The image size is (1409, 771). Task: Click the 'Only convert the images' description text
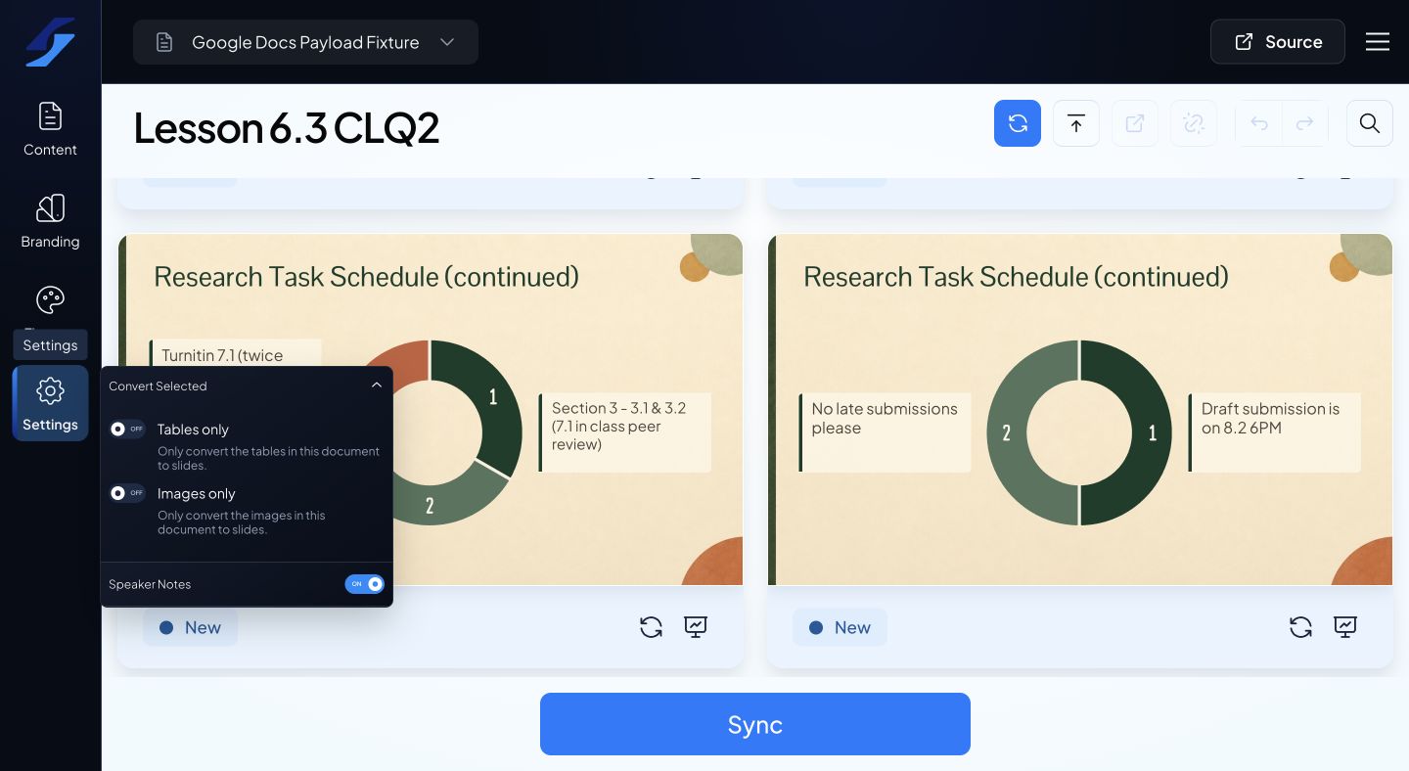click(242, 522)
